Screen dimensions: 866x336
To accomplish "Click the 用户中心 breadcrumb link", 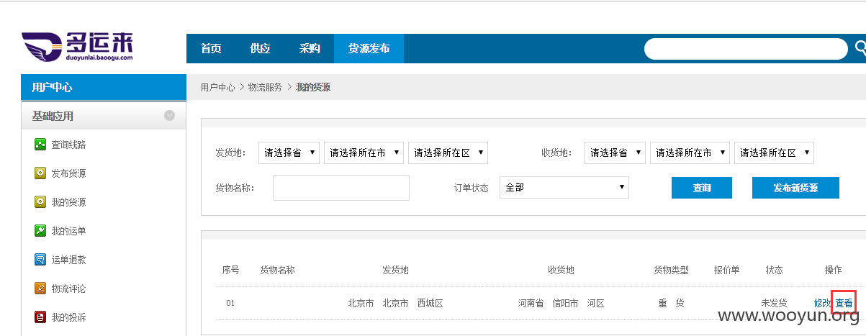I will (218, 87).
